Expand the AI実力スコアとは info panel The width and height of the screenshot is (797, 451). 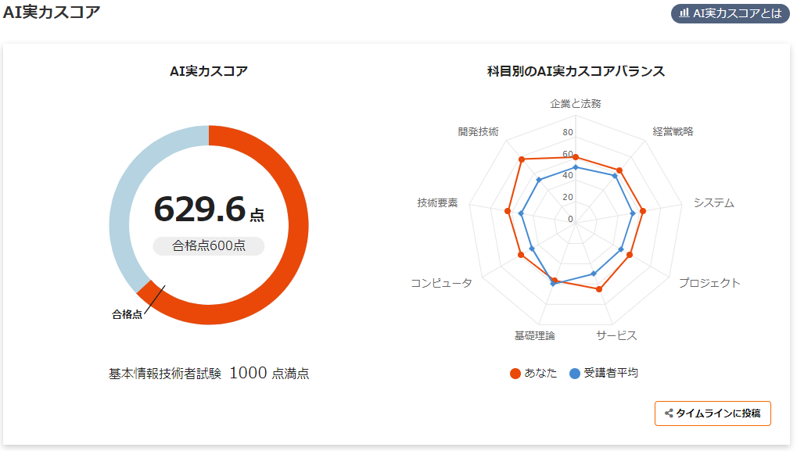coord(730,13)
